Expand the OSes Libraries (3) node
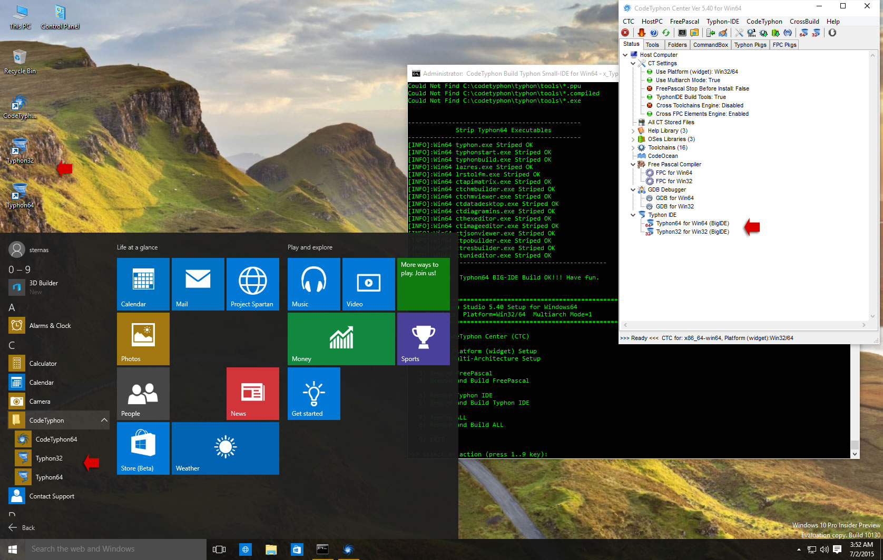The width and height of the screenshot is (883, 560). [633, 139]
